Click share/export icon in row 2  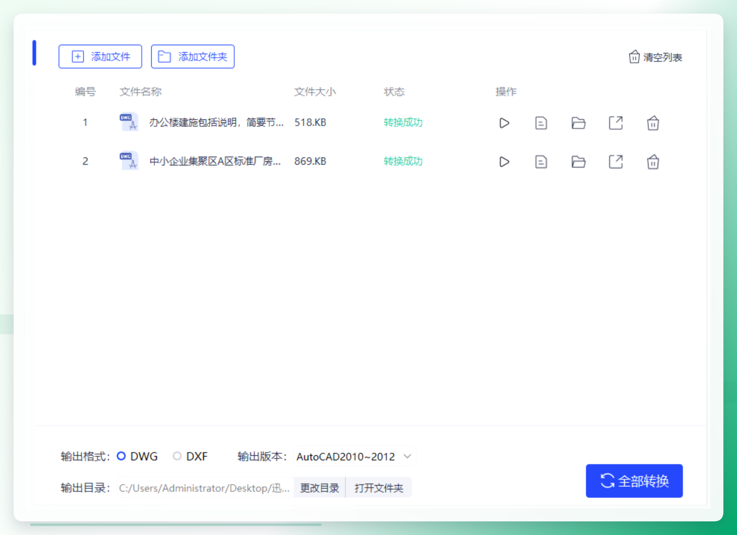coord(616,162)
